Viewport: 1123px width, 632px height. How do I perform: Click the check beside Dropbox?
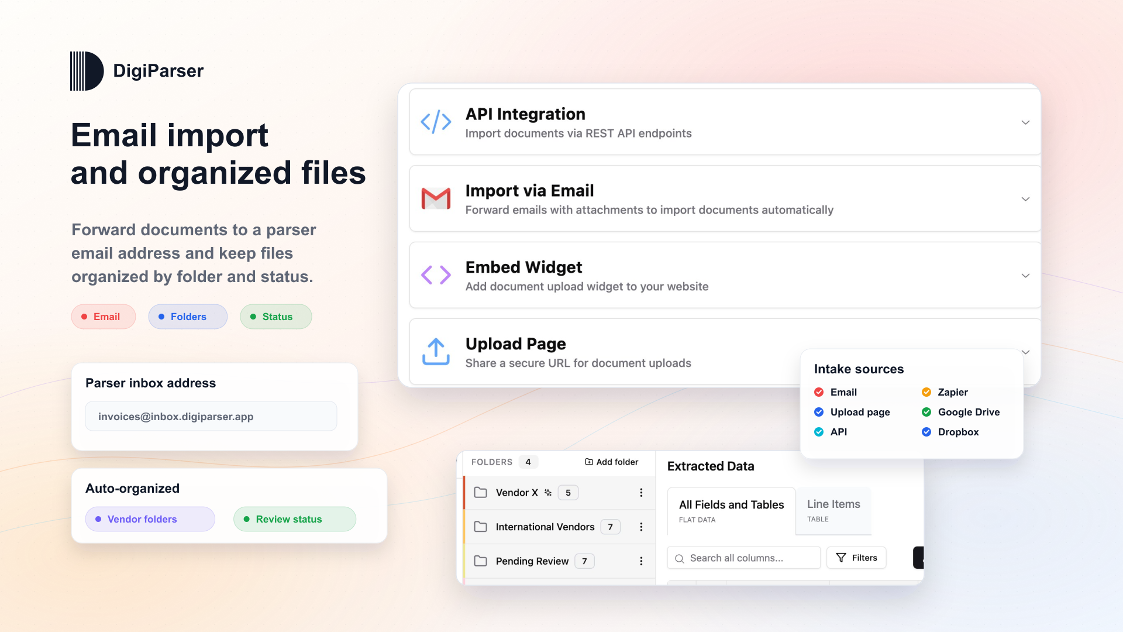[x=926, y=432]
